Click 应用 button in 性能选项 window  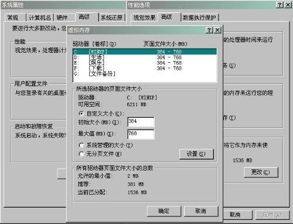[272, 215]
